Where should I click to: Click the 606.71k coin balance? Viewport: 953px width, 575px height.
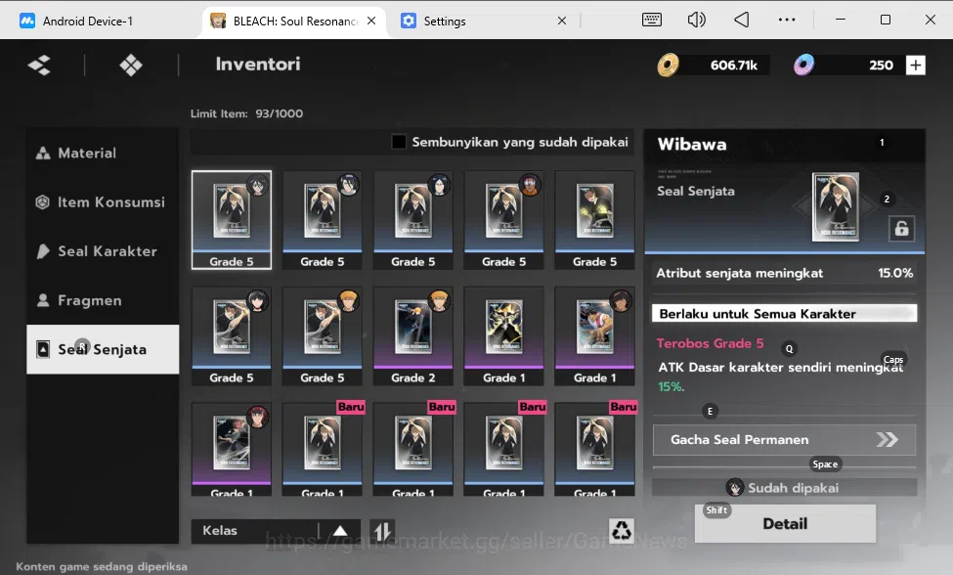[x=734, y=66]
